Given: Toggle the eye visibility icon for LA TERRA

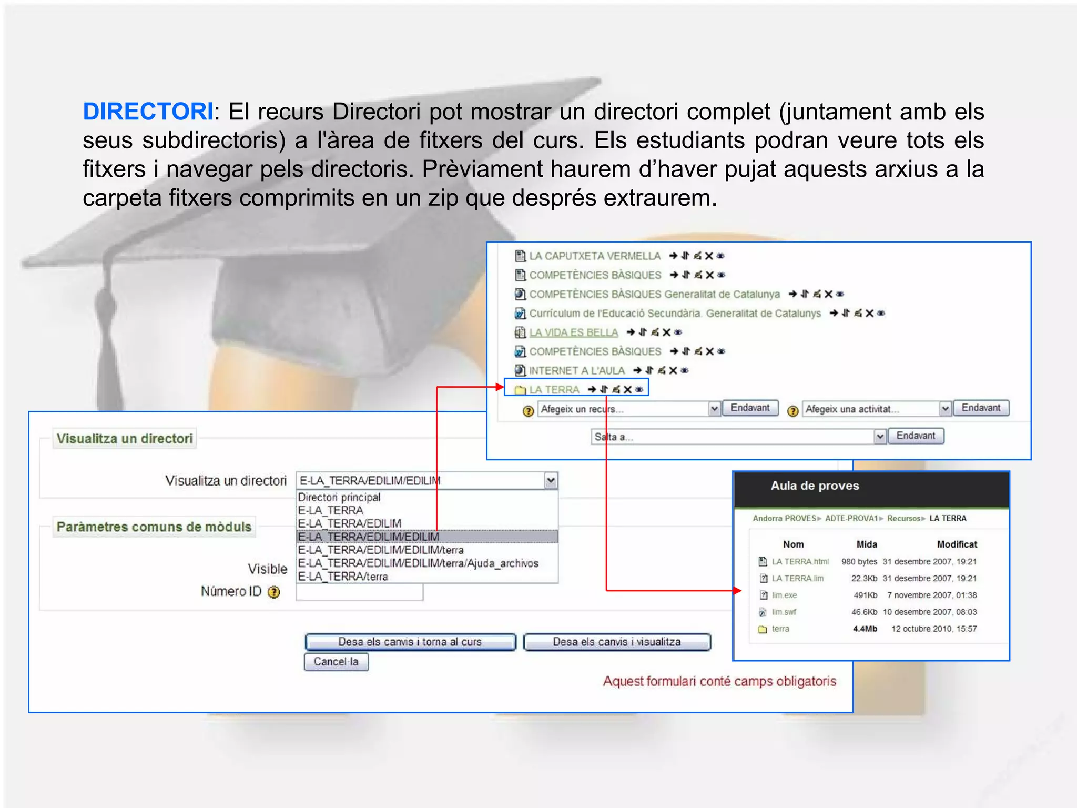Looking at the screenshot, I should tap(639, 389).
